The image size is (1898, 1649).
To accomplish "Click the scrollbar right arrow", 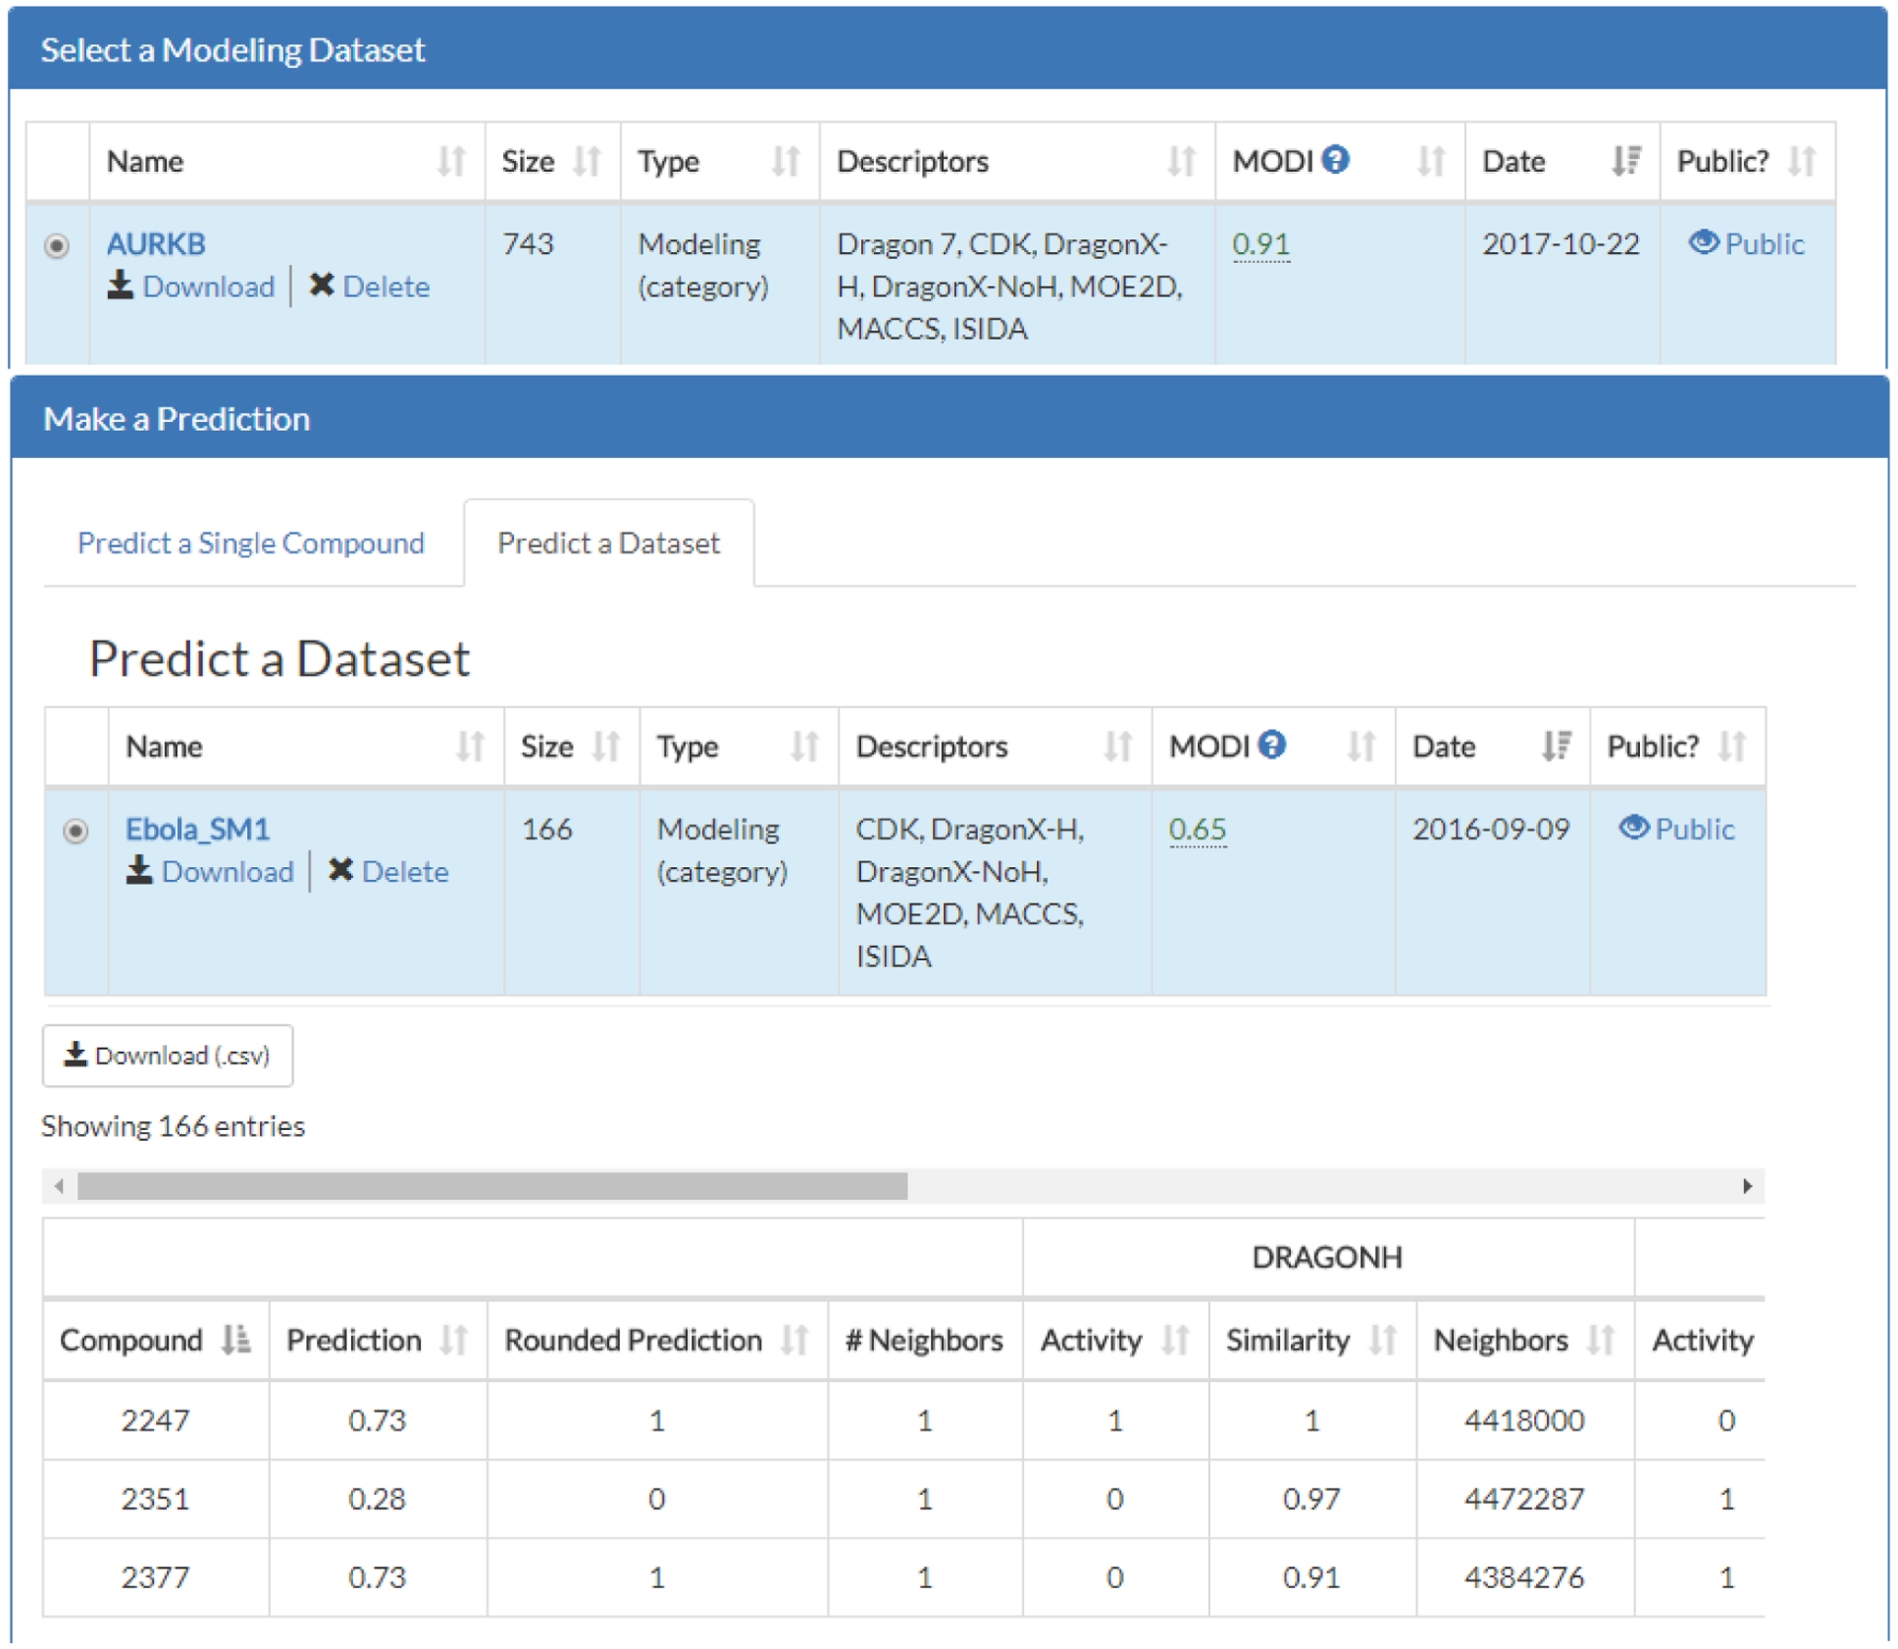I will pyautogui.click(x=1747, y=1185).
